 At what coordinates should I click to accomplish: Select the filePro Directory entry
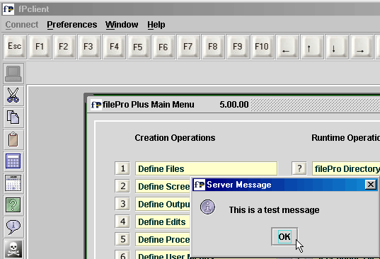click(x=346, y=168)
